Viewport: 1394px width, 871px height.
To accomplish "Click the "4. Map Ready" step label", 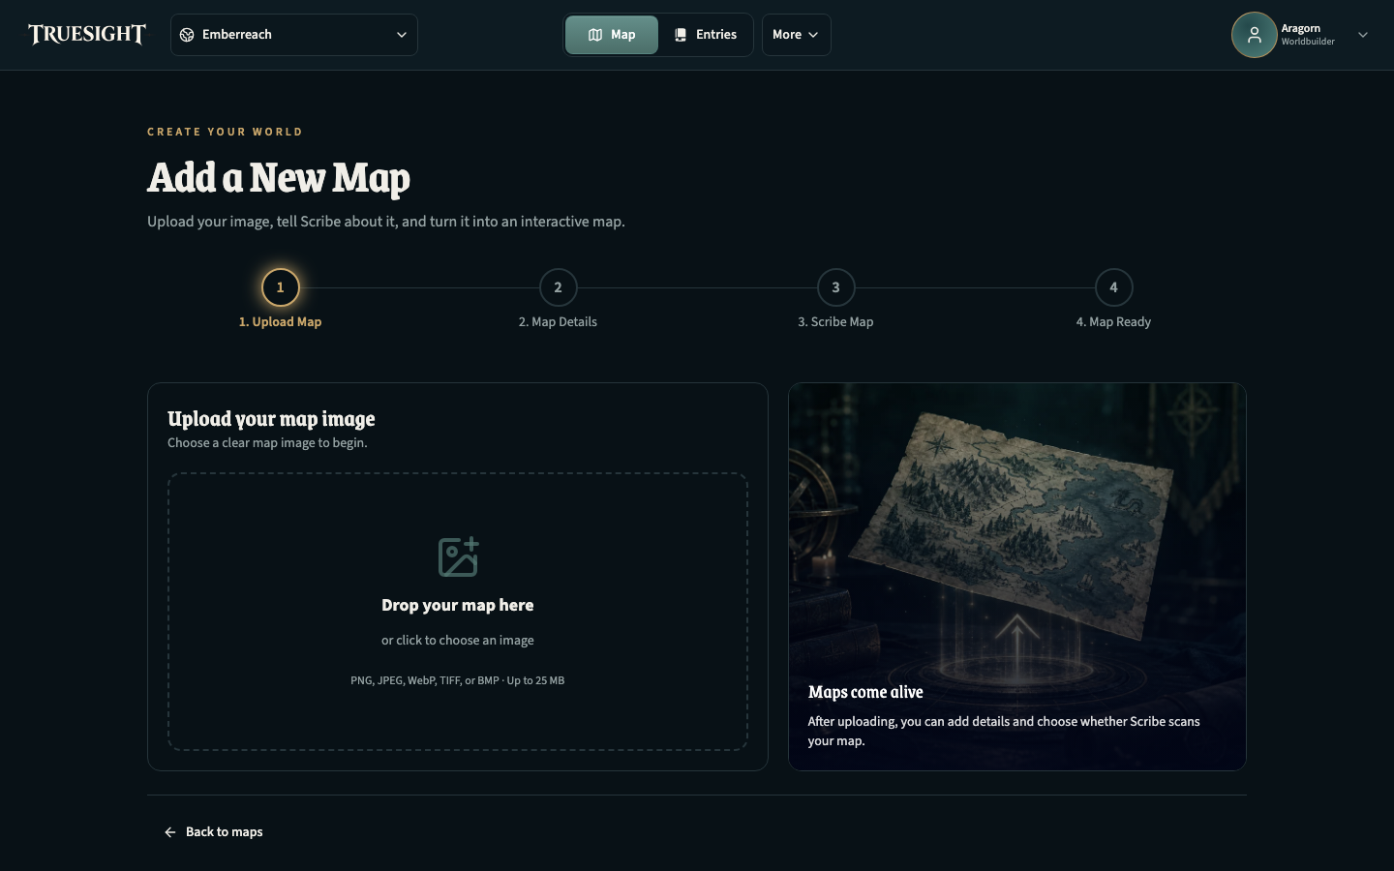I will click(1113, 322).
